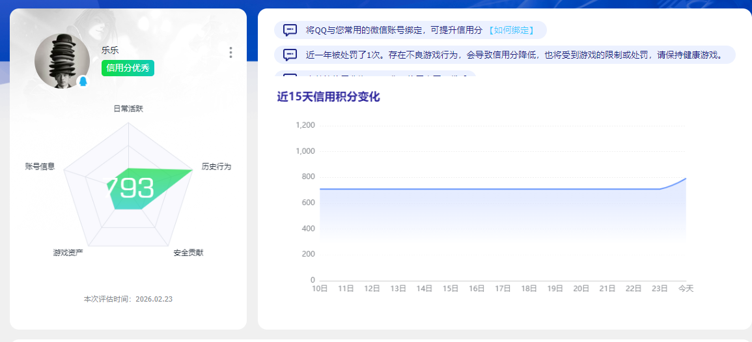Screen dimensions: 752x342
Task: Select the 安全贡献 radar axis label
Action: (188, 252)
